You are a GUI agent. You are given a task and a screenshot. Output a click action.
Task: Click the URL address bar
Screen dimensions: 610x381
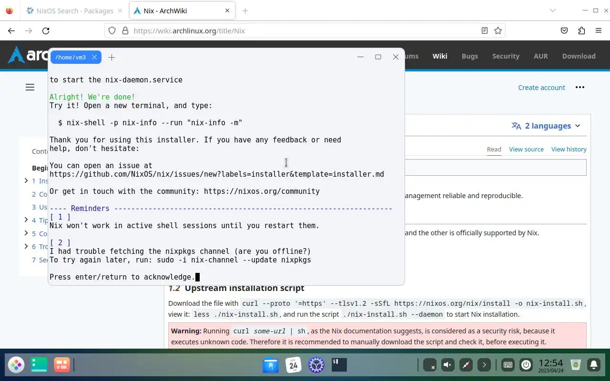click(305, 30)
